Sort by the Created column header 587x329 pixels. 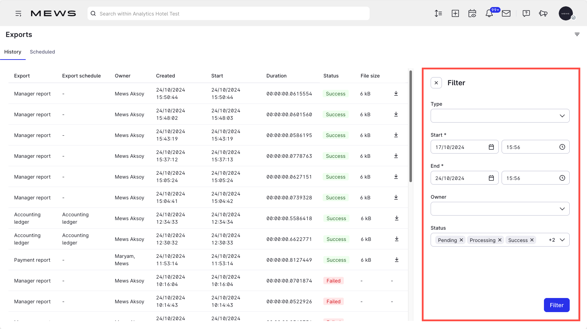166,76
